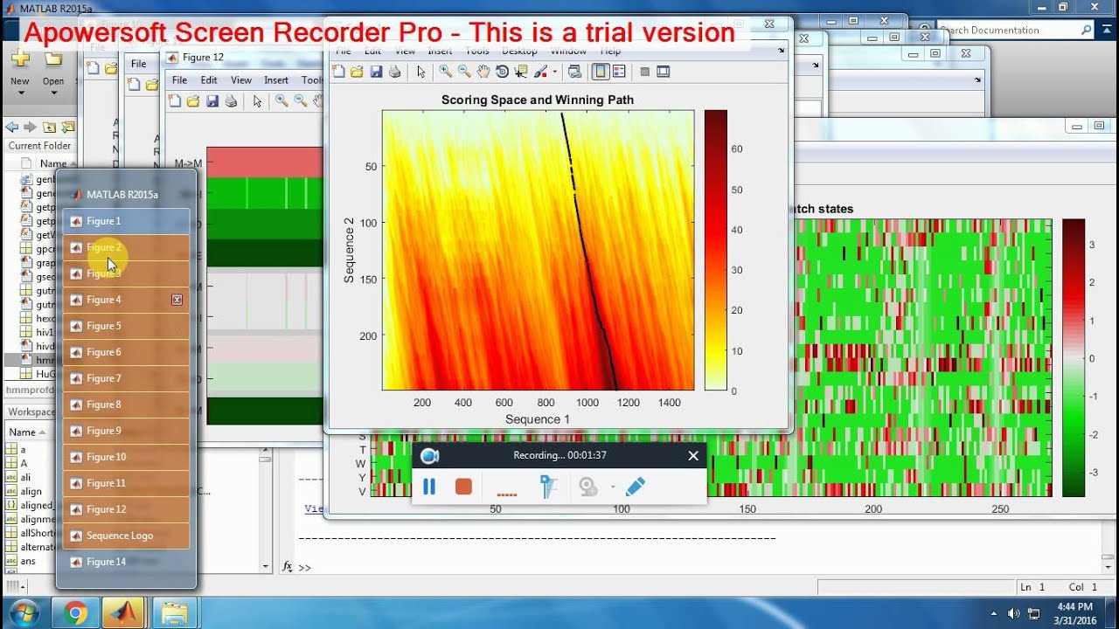Click the recorder webcam icon
1119x629 pixels.
point(588,487)
